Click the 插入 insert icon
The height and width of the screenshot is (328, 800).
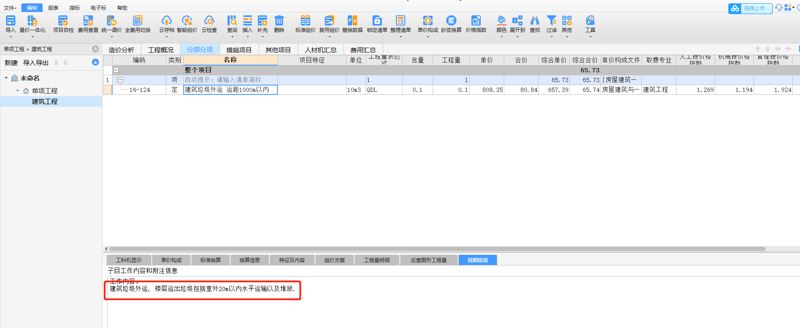click(247, 20)
